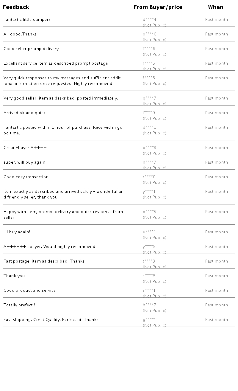The image size is (238, 391).
Task: Click the Feedback column header
Action: (x=16, y=7)
